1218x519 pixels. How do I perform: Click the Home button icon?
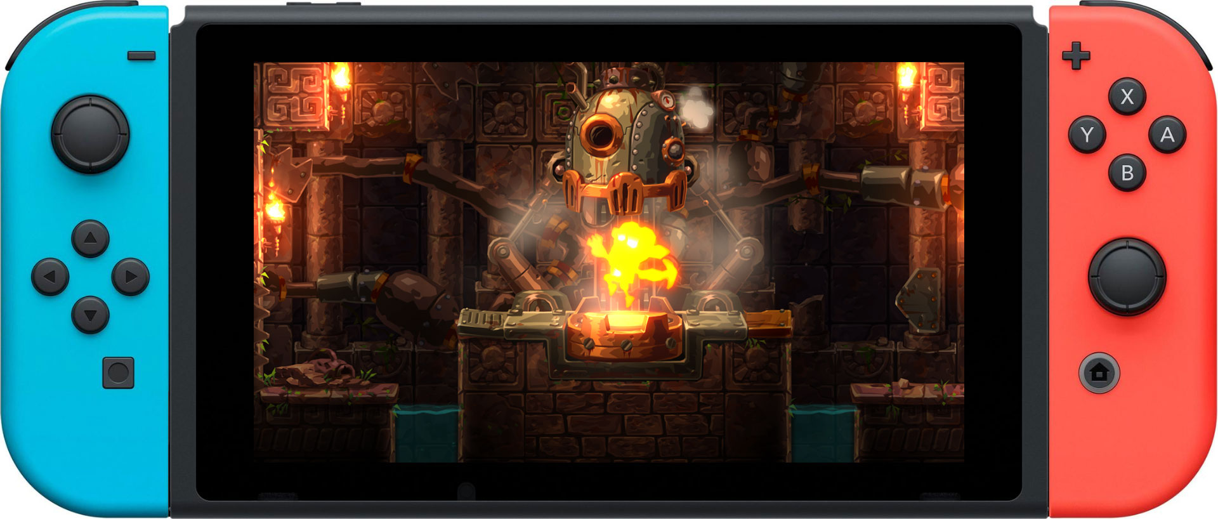click(x=1099, y=372)
